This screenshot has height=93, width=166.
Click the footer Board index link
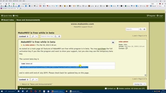(x=26, y=88)
